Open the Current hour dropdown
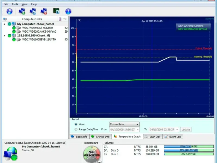 click(124, 124)
